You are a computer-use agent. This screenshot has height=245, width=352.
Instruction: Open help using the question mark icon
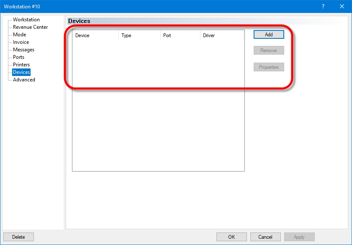[323, 7]
